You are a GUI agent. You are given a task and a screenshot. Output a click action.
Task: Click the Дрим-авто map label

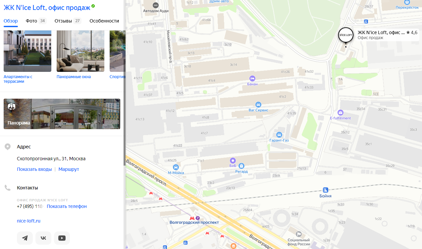pyautogui.click(x=219, y=1)
